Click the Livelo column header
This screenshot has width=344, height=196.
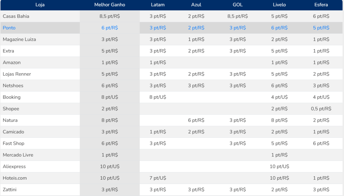click(279, 5)
